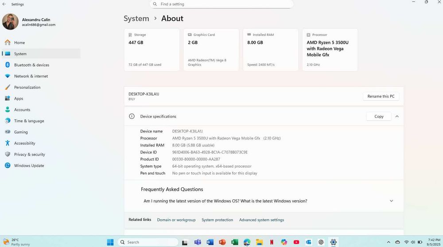Open the Wi-Fi network tray icon
Image resolution: width=443 pixels, height=247 pixels.
406,242
